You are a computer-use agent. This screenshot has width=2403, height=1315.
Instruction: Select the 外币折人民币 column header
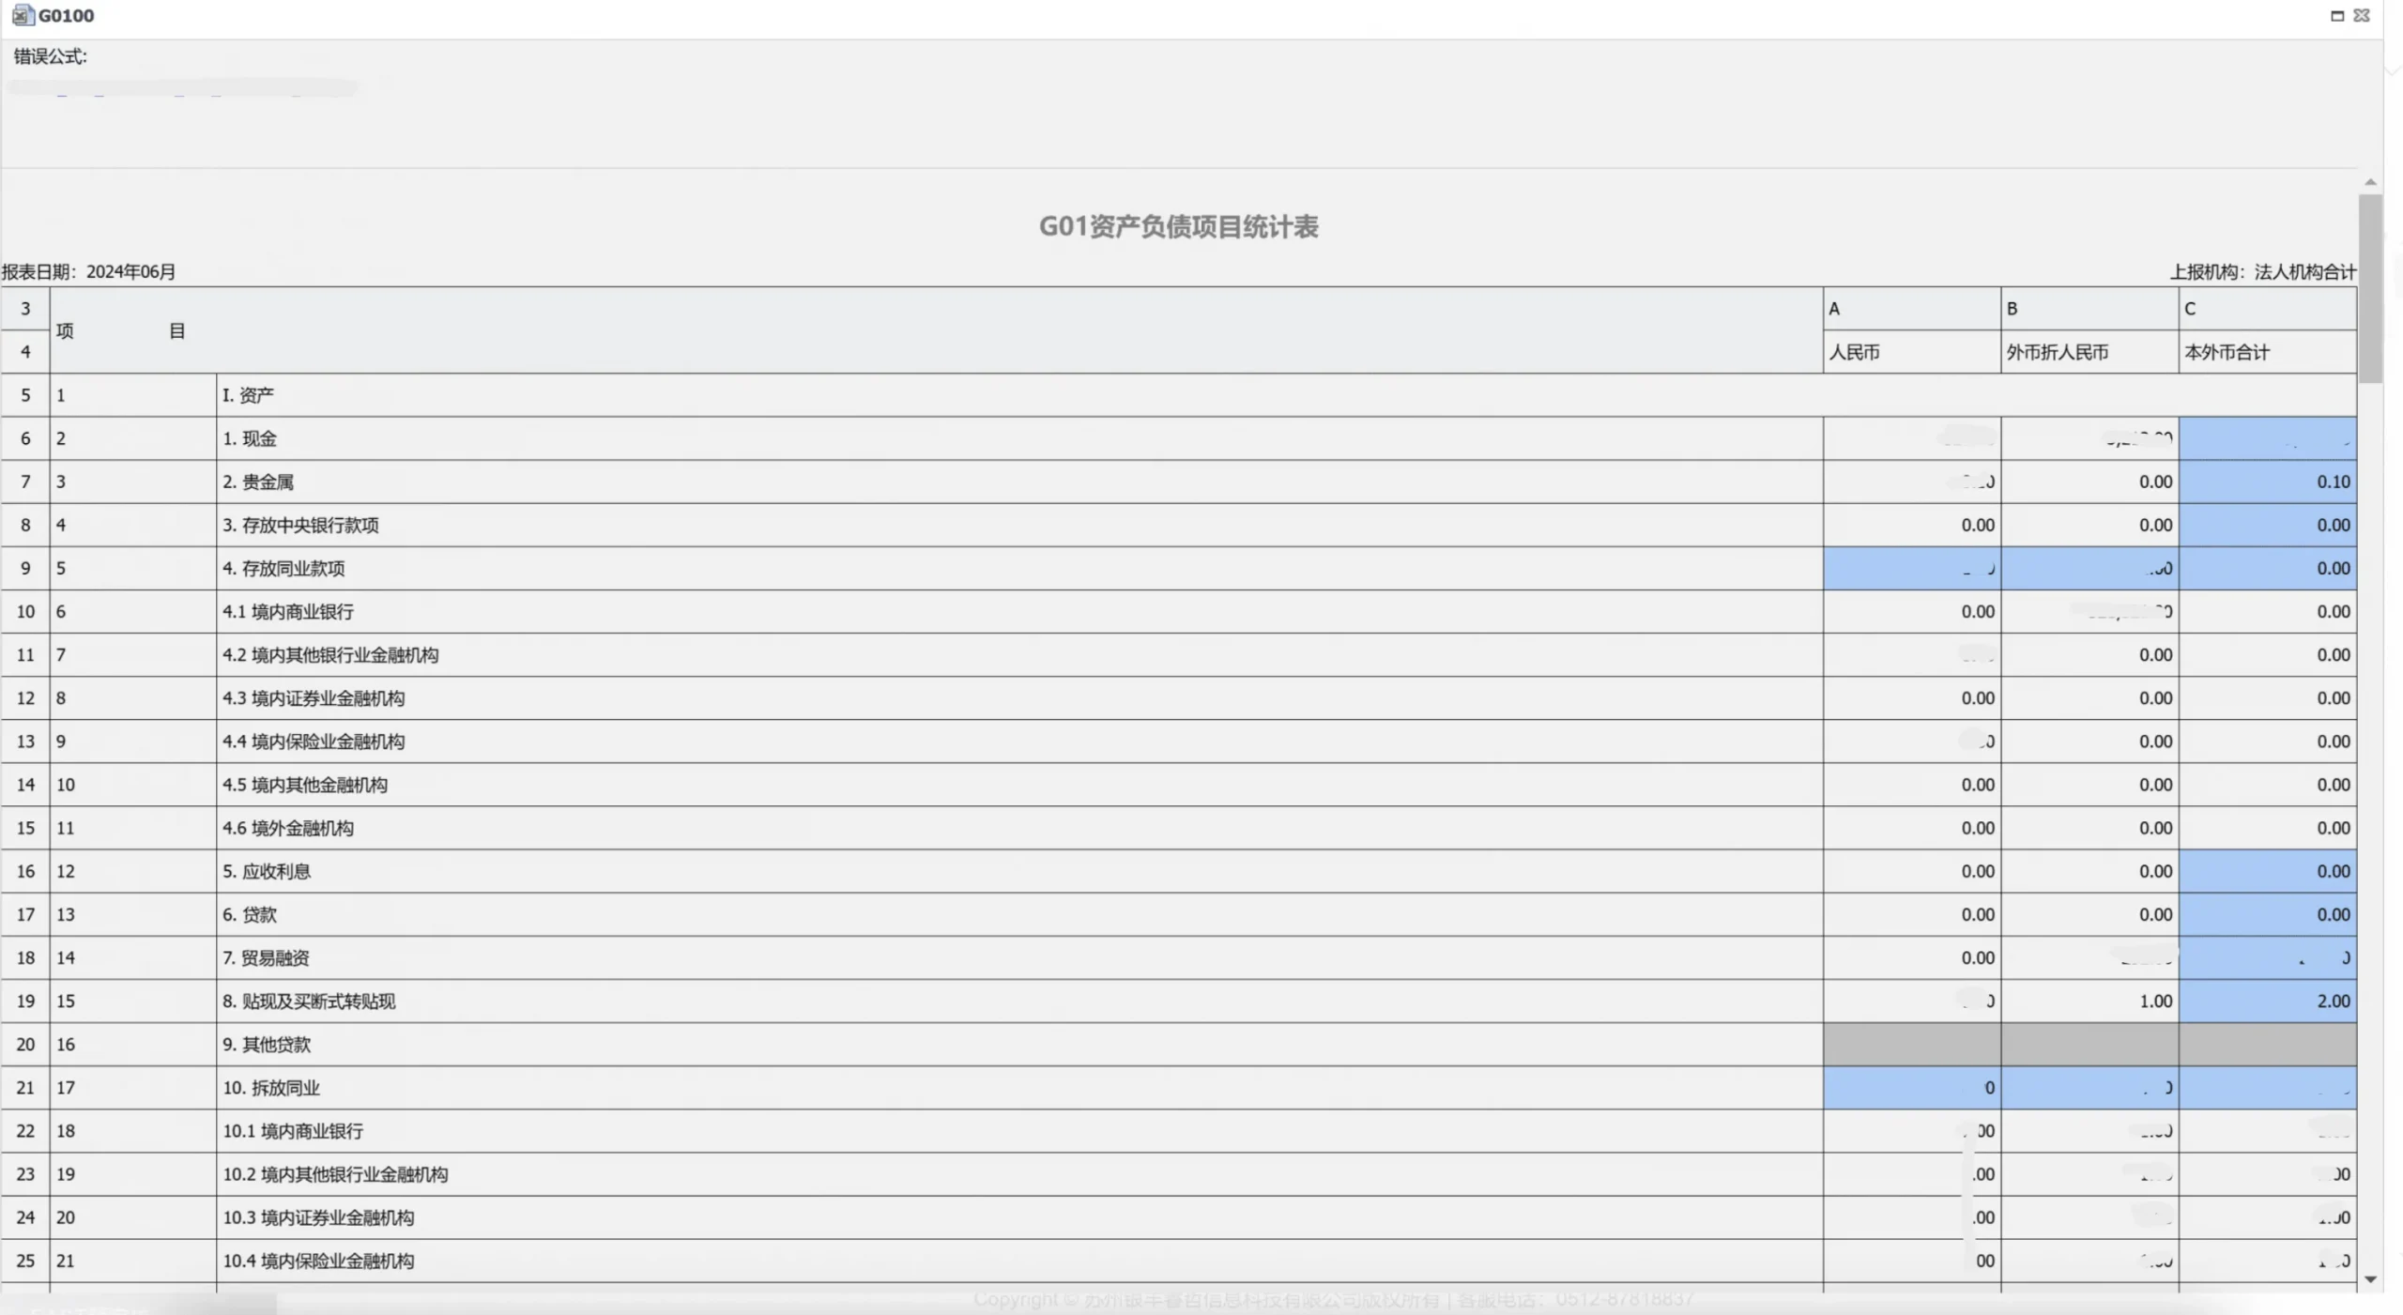click(x=2058, y=353)
